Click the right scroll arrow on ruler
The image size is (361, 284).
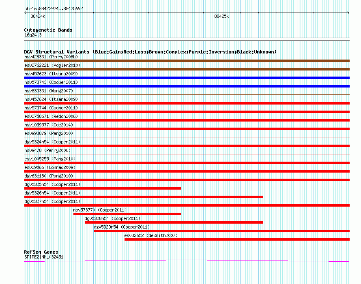[348, 13]
